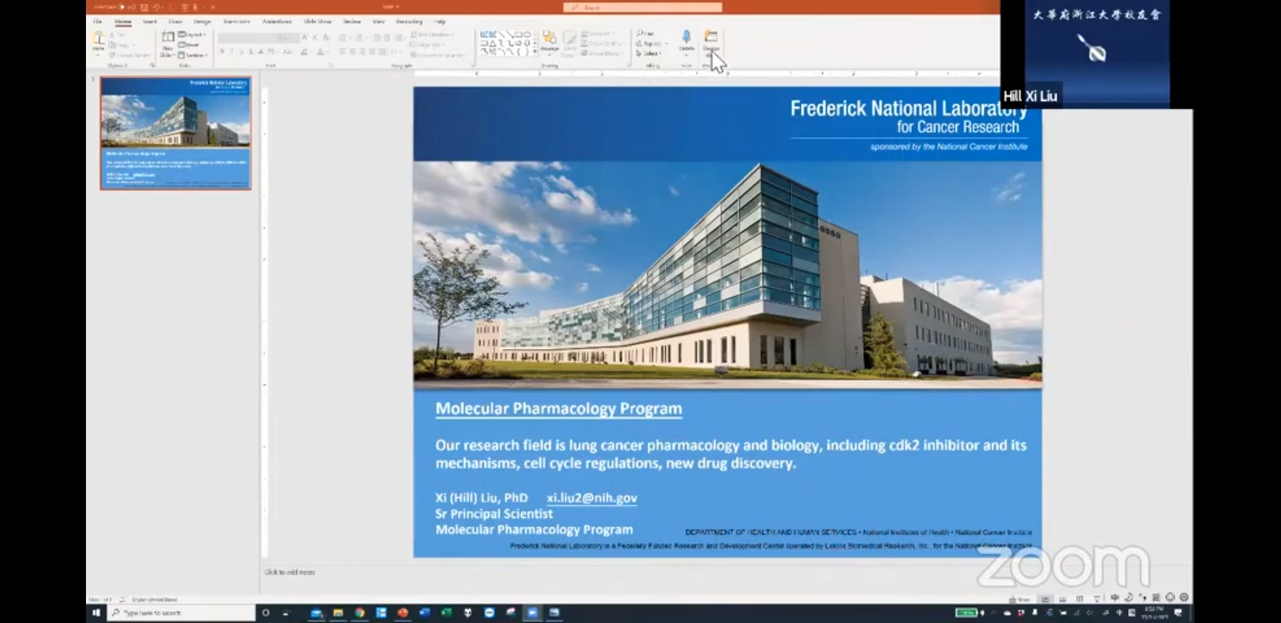Switch to the Insert tab
1281x623 pixels.
(x=150, y=21)
